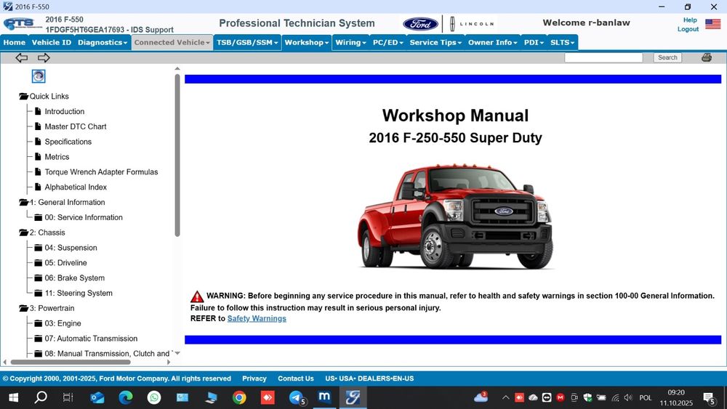Image resolution: width=727 pixels, height=409 pixels.
Task: Click the US flag language icon
Action: [712, 24]
